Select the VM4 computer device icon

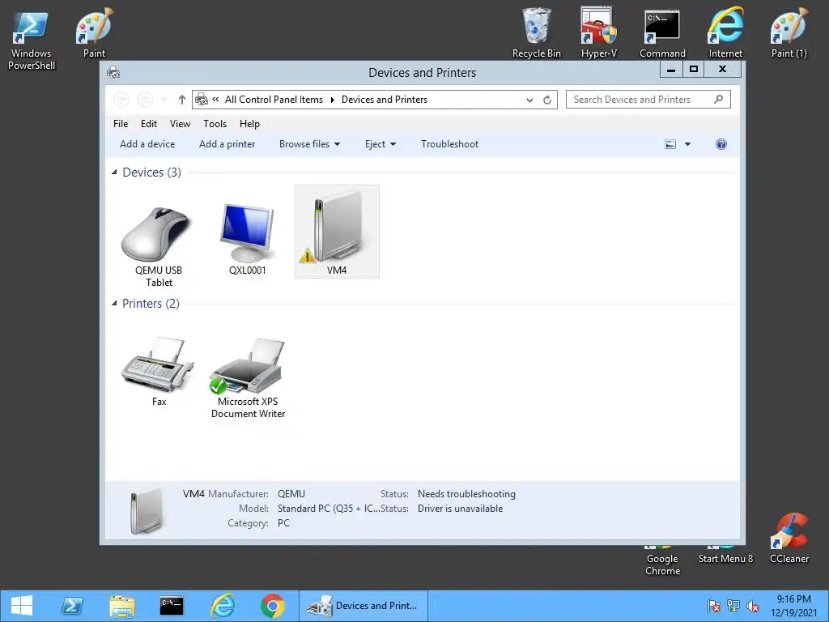[x=337, y=232]
